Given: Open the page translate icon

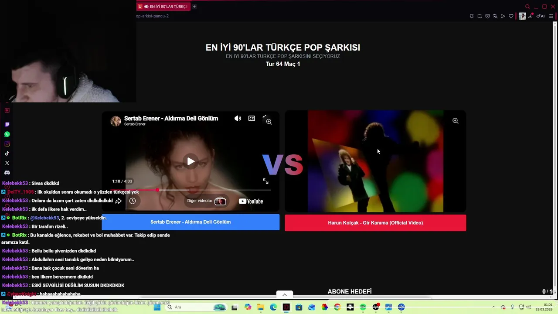Looking at the screenshot, I should coord(495,16).
